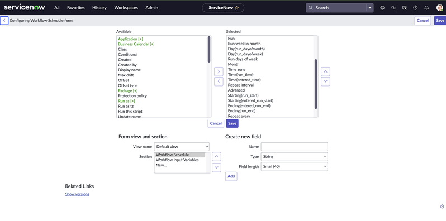Move selected field up in Selected list

325,71
